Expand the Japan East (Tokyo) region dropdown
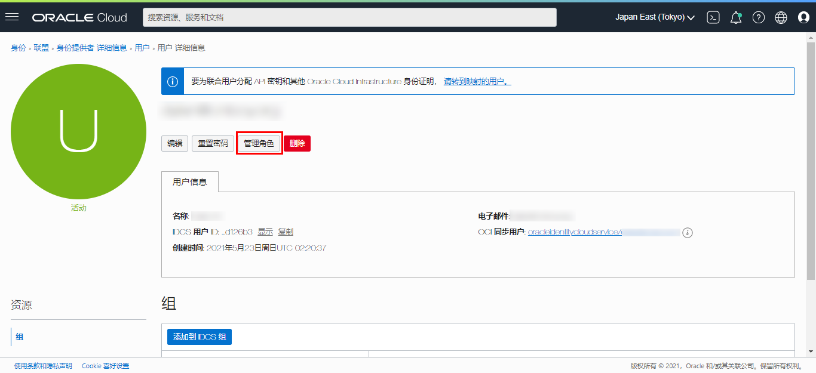816x373 pixels. (x=655, y=17)
